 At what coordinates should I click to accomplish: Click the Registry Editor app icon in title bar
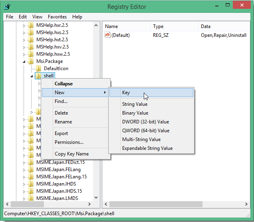(x=7, y=7)
